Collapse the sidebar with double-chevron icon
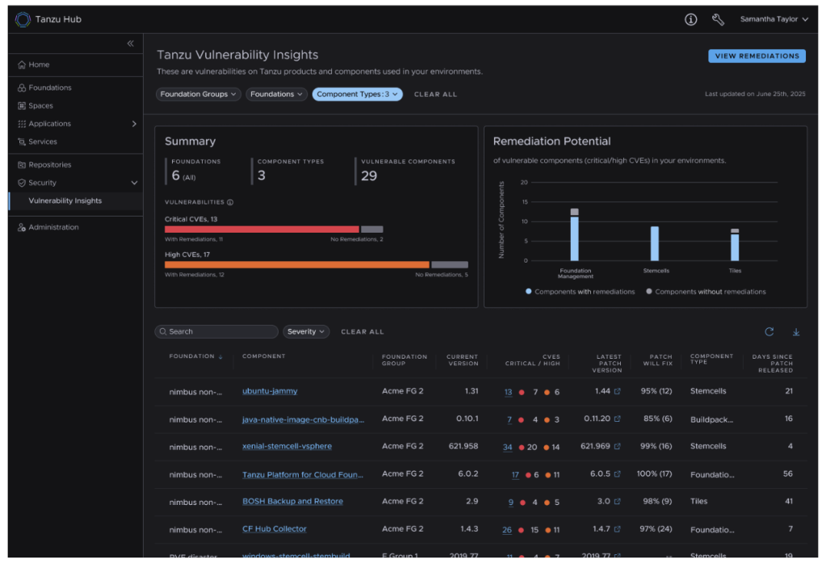Screen dimensions: 826x568 click(130, 44)
